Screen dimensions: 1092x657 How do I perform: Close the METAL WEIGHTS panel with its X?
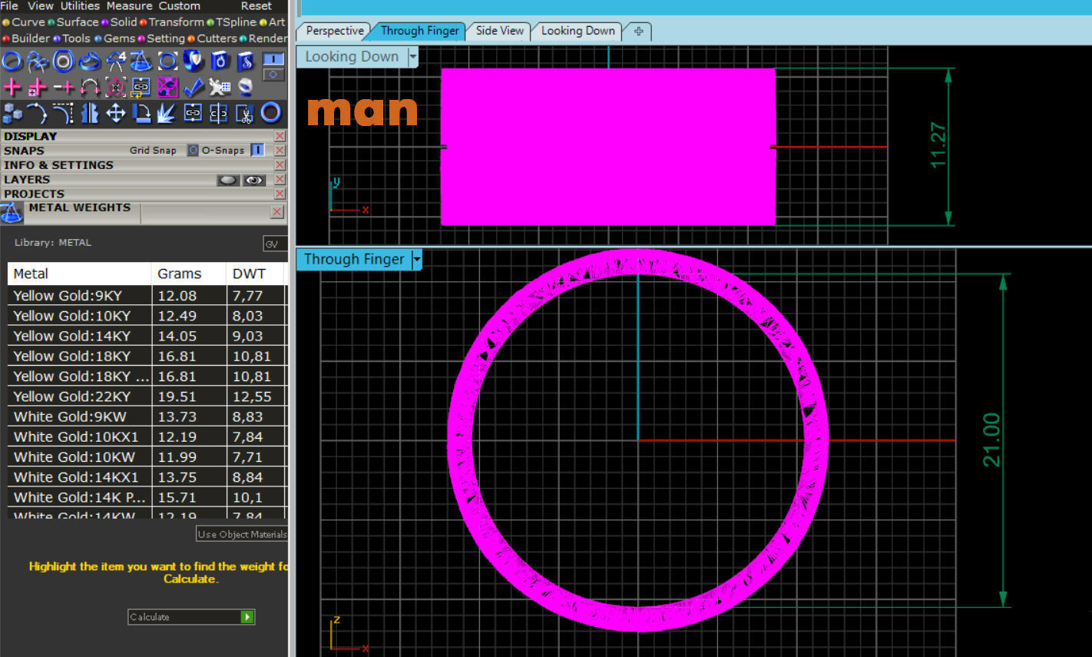[277, 212]
